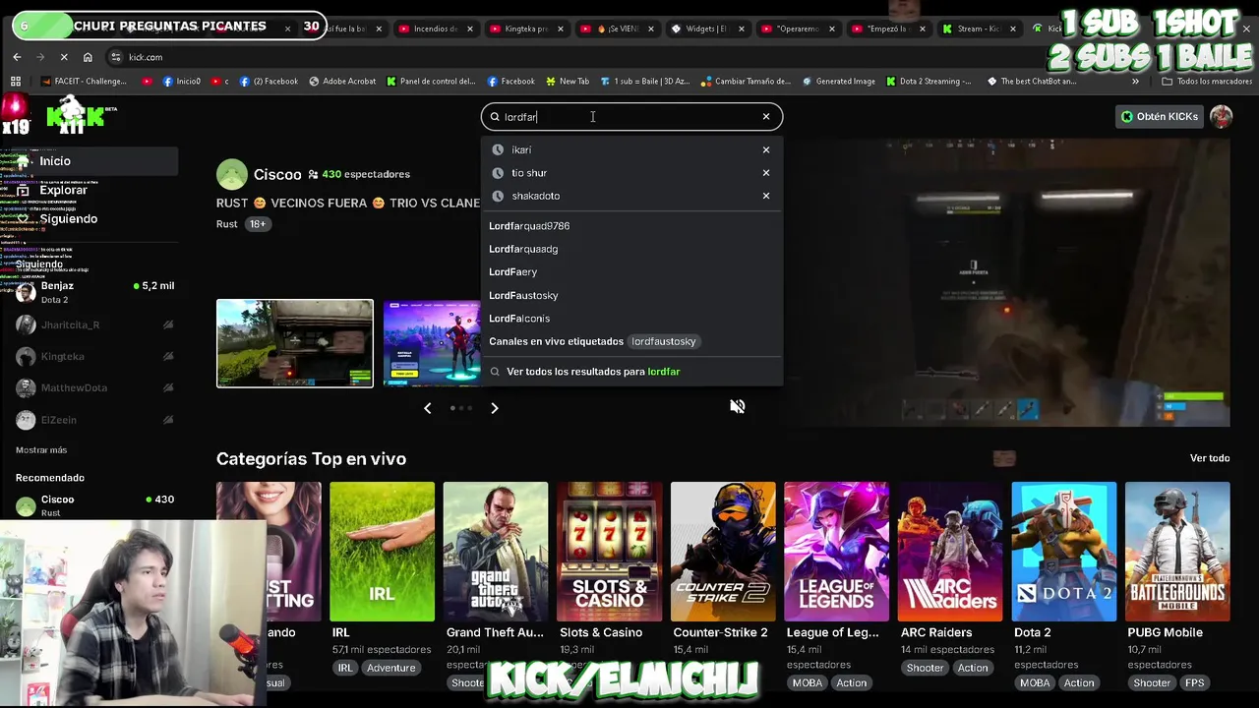Open Benjaz followed channel
The height and width of the screenshot is (708, 1259).
[94, 292]
